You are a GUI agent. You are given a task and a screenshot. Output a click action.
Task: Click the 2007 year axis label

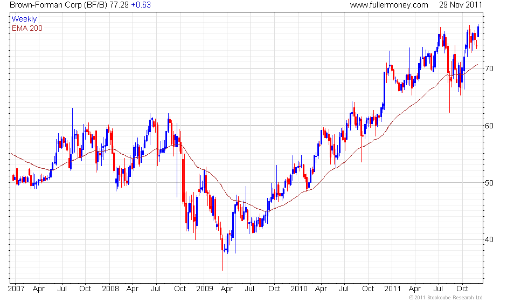click(16, 289)
